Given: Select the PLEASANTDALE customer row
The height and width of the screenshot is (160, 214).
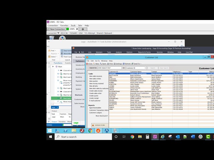Looking at the screenshot, I should tap(161, 91).
